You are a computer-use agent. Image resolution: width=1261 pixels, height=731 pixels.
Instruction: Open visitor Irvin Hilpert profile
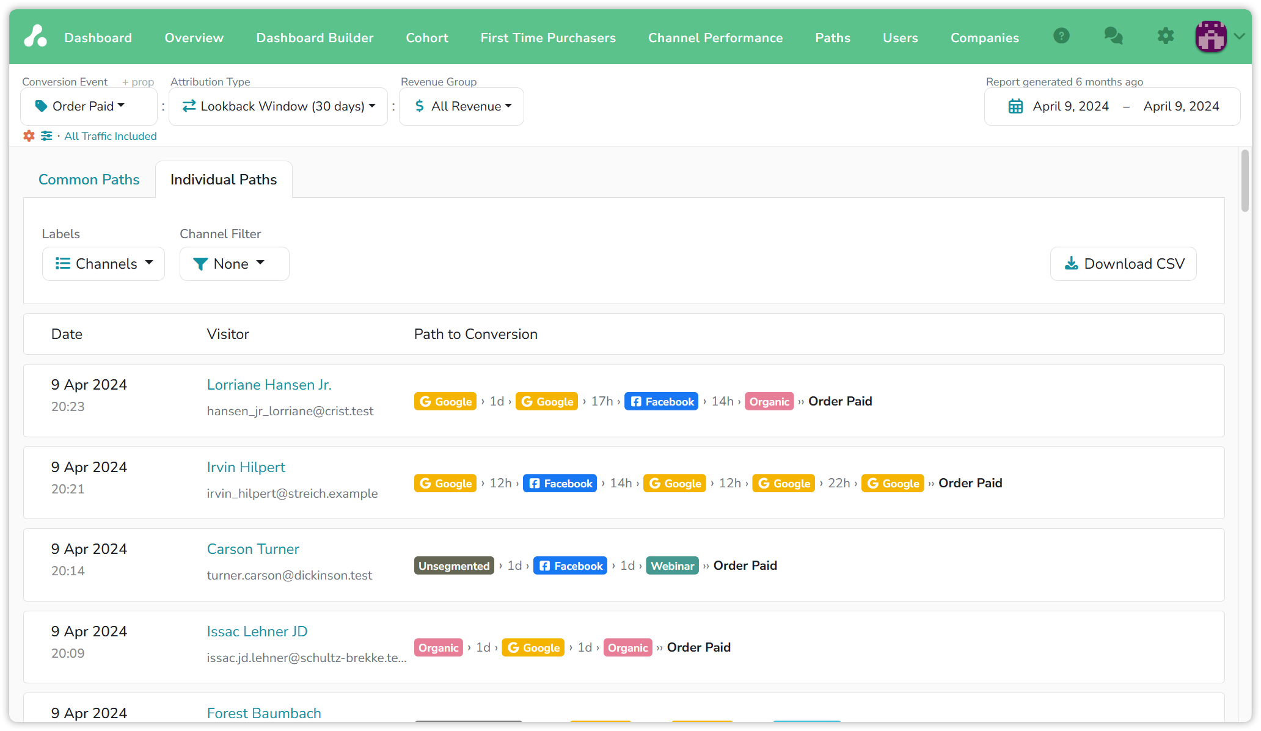tap(246, 467)
